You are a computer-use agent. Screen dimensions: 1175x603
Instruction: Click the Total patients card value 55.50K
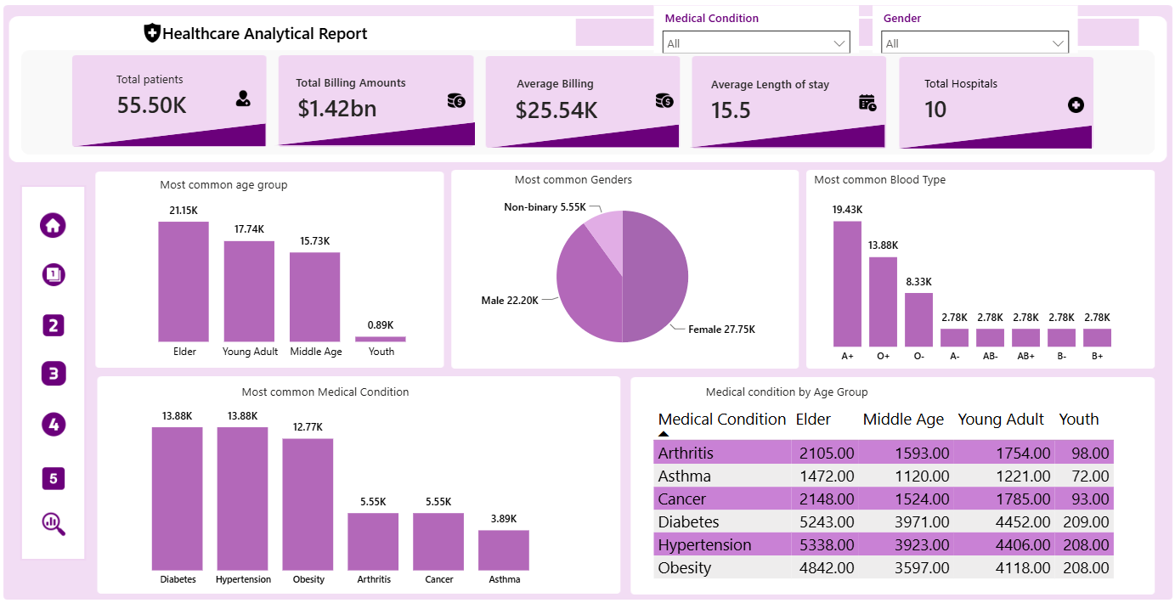point(151,104)
